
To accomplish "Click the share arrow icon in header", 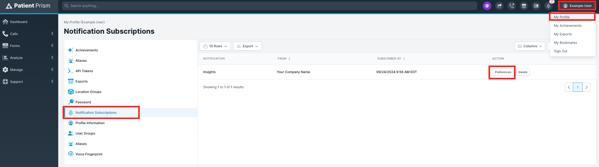I will 499,6.
